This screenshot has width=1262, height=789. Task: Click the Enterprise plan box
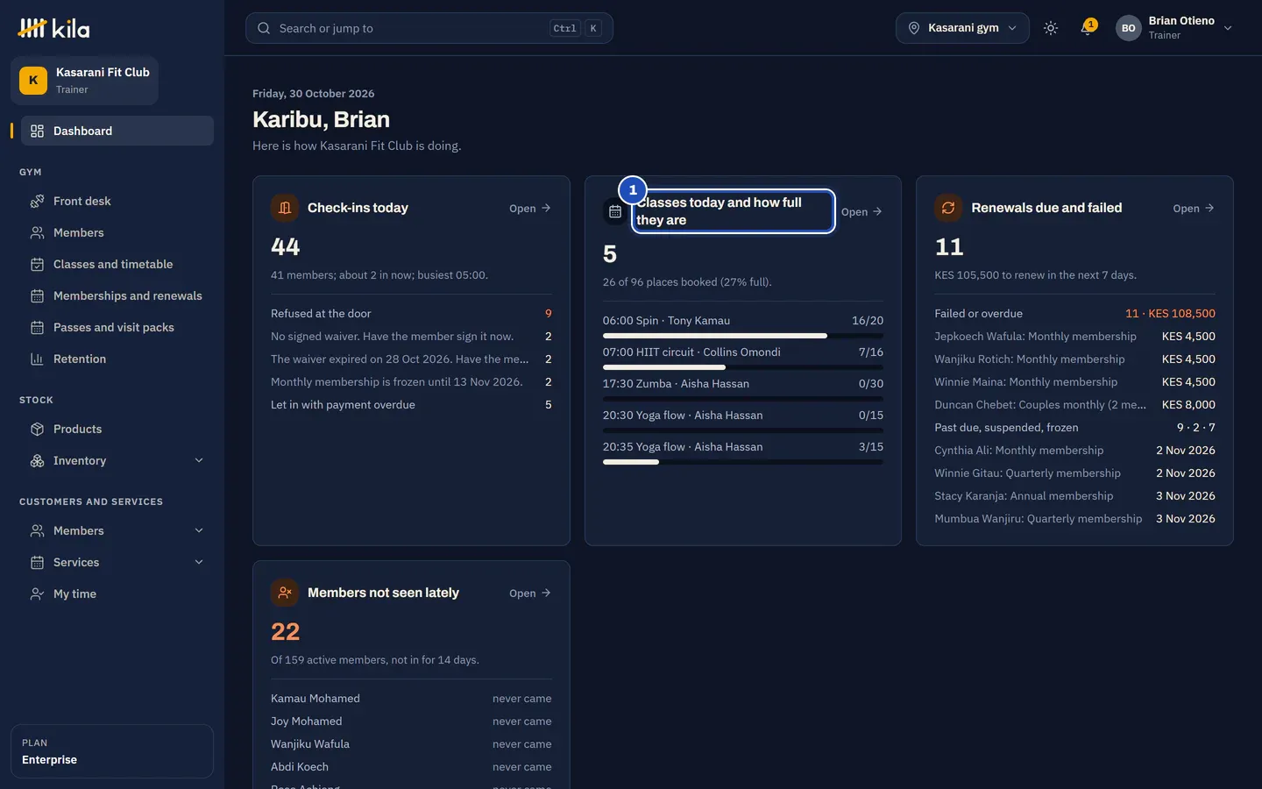(112, 751)
